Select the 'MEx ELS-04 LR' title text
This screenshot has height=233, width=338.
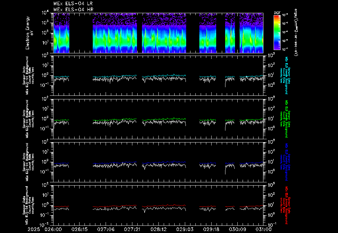[x=73, y=3]
